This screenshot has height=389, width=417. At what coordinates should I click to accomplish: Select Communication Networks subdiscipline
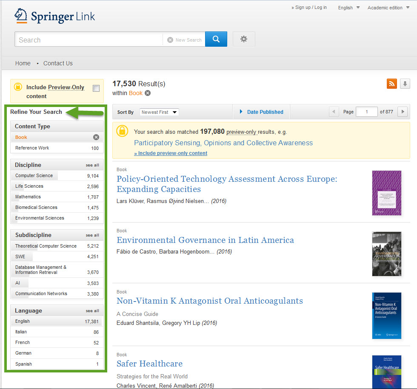pyautogui.click(x=57, y=294)
